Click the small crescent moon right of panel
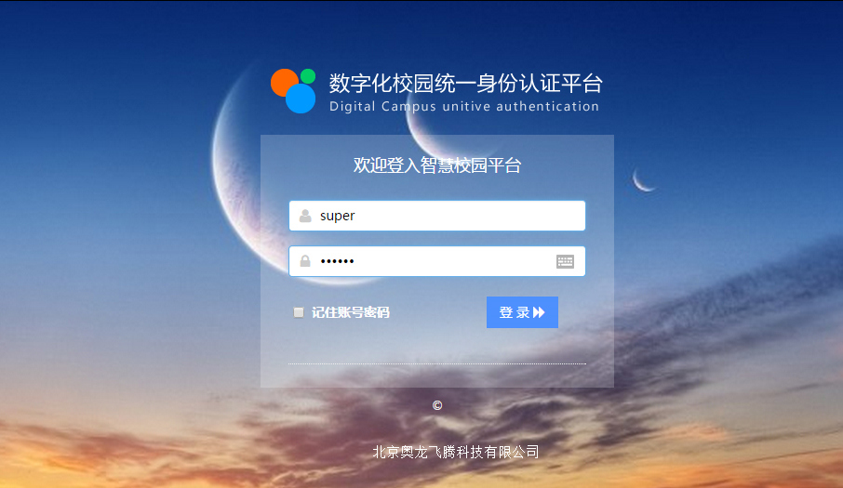This screenshot has width=843, height=488. pyautogui.click(x=642, y=181)
